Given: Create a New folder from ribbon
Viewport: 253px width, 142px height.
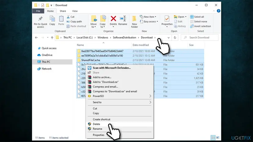Looking at the screenshot, I should point(134,22).
